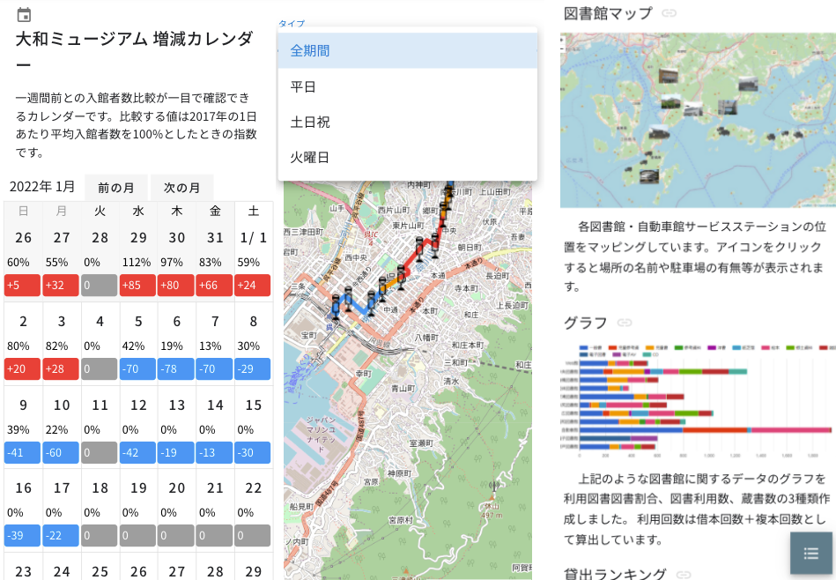Click the red +32 badge on the 27th

coord(61,286)
